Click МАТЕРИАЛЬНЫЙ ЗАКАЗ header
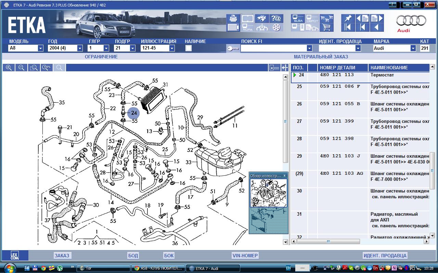 point(321,57)
